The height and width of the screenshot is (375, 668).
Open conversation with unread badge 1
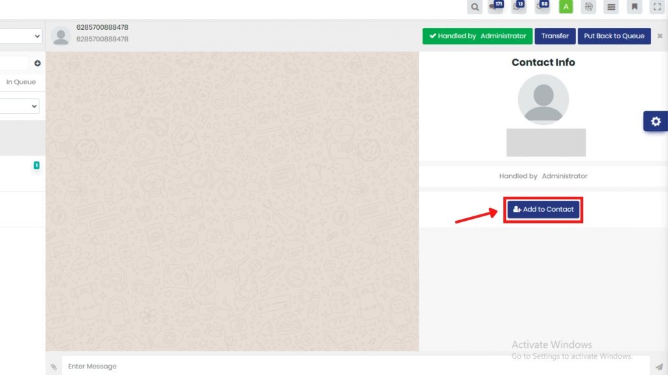pyautogui.click(x=23, y=174)
